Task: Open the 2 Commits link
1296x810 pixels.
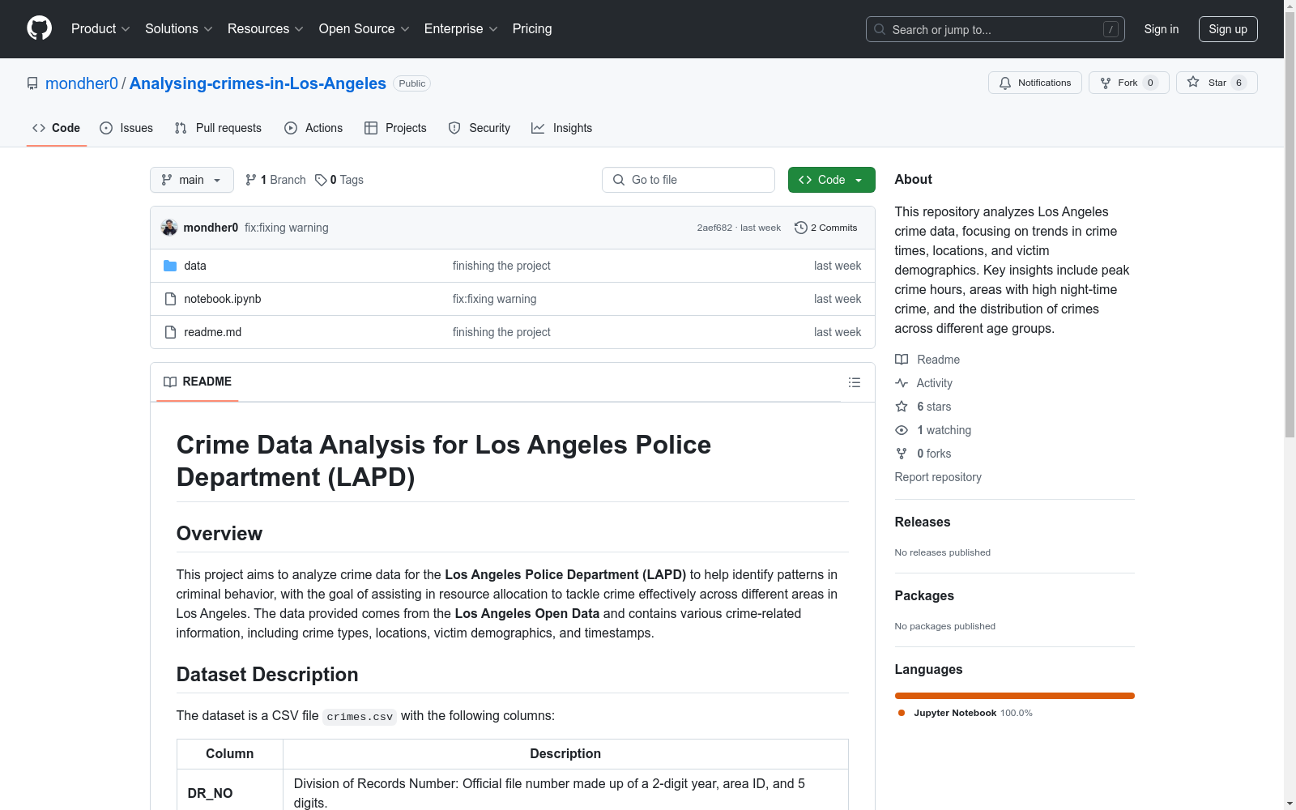Action: [x=826, y=228]
